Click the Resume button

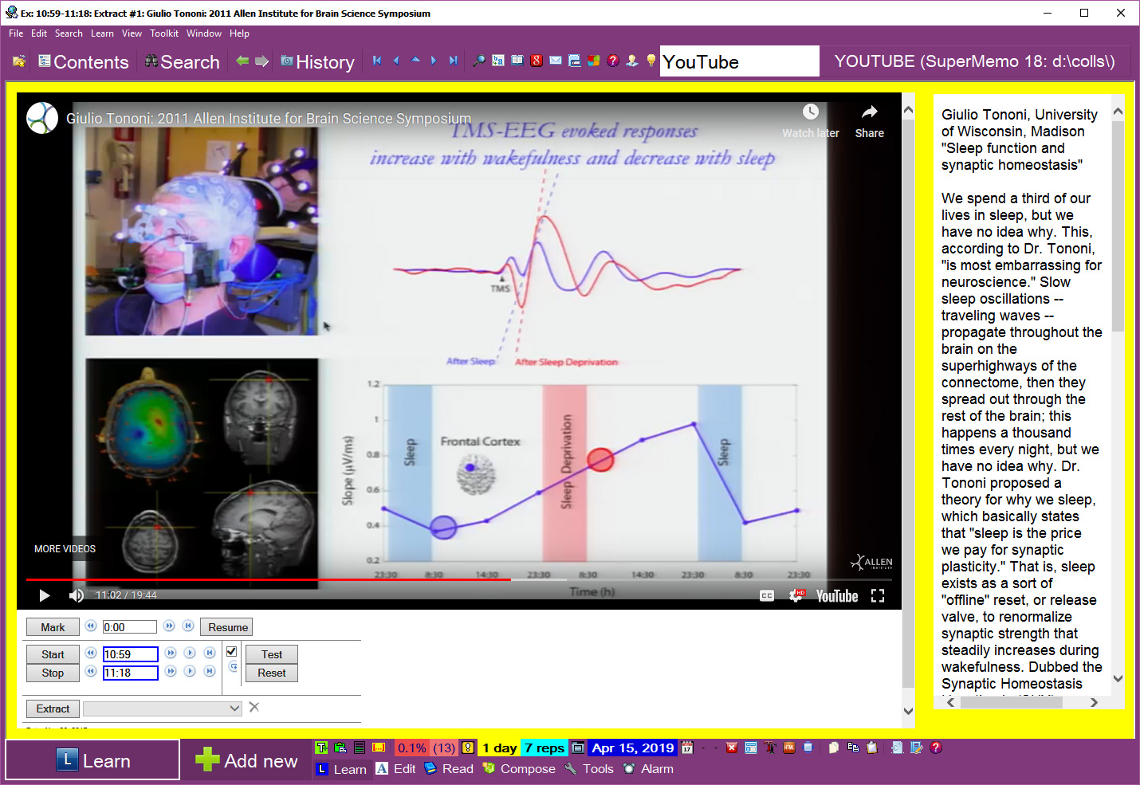point(227,627)
